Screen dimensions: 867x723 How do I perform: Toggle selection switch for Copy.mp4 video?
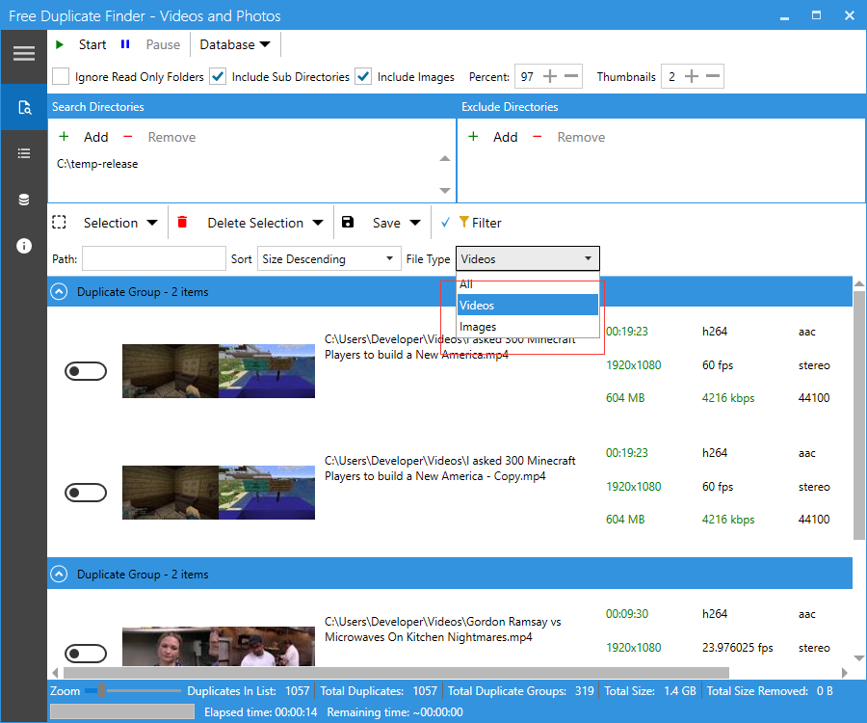pos(86,493)
